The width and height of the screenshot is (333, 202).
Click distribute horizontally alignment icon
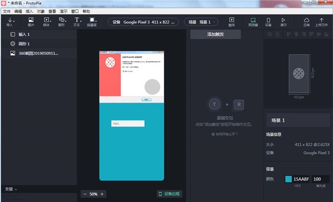(x=270, y=34)
